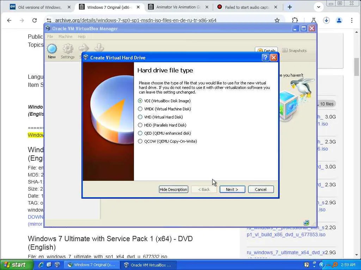Bookmark this page with the star icon
The height and width of the screenshot is (270, 361).
pyautogui.click(x=277, y=20)
